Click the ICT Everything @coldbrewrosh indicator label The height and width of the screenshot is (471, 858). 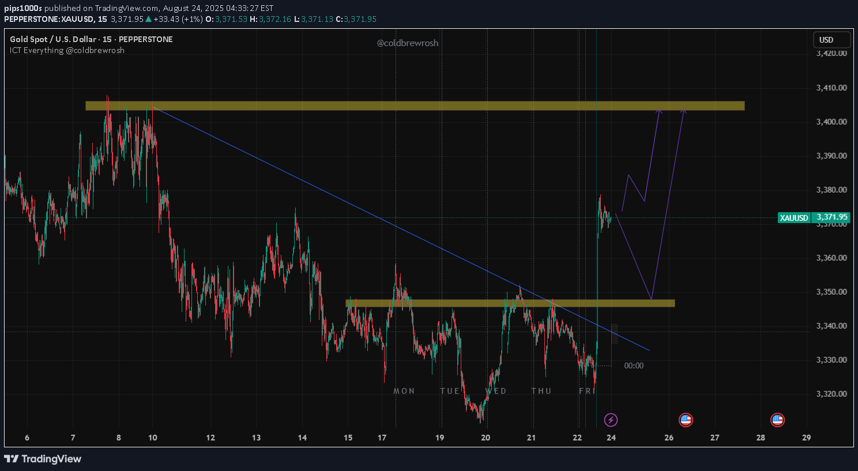tap(67, 50)
